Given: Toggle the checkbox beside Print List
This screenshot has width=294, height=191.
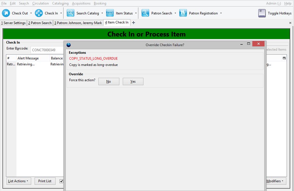Looking at the screenshot, I should coord(61,181).
